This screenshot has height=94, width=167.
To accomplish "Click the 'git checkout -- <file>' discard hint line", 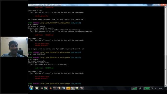I will click(x=62, y=32).
